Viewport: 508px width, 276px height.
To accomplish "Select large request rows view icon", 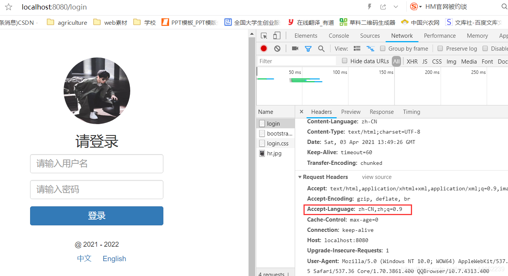I will tap(357, 48).
